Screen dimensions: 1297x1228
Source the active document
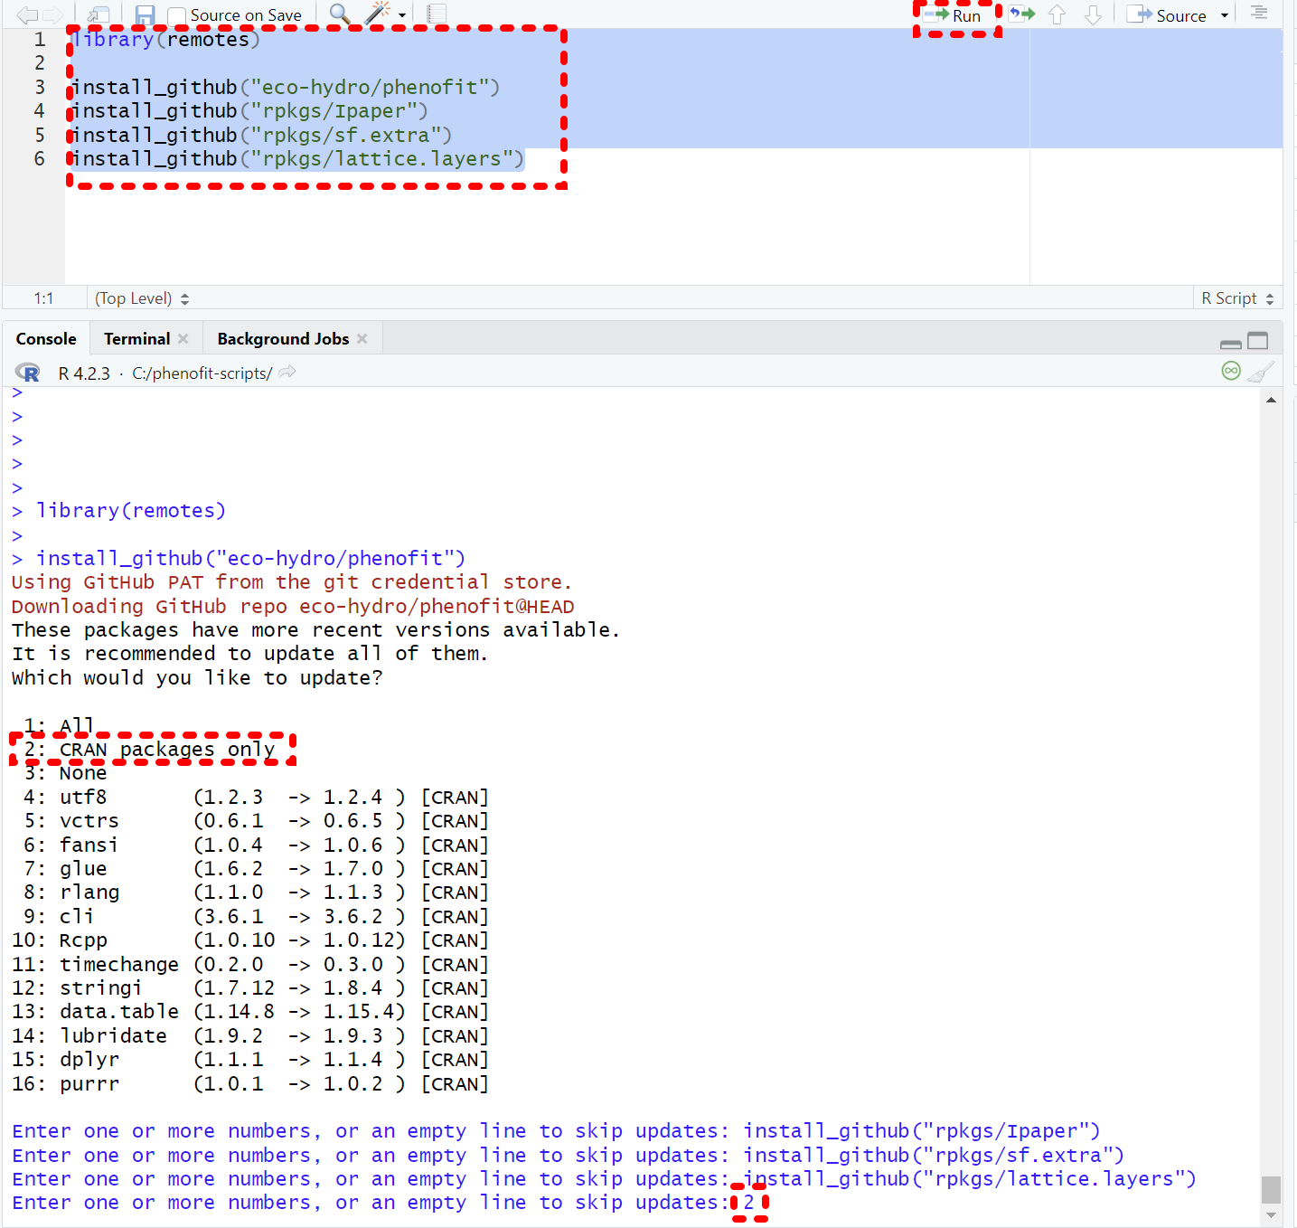[1167, 15]
